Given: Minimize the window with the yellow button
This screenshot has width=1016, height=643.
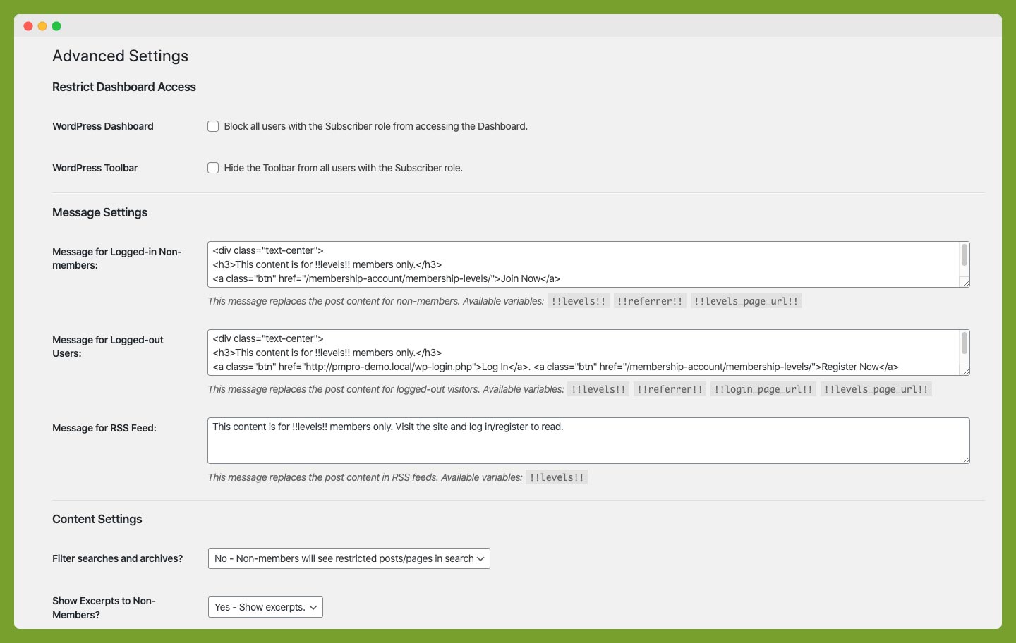Looking at the screenshot, I should [x=42, y=26].
